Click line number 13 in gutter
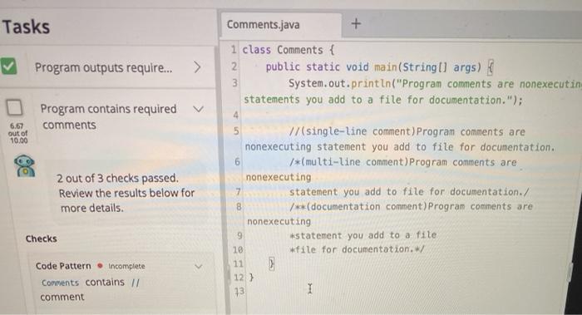Screen dimensions: 582x315 (x=239, y=292)
